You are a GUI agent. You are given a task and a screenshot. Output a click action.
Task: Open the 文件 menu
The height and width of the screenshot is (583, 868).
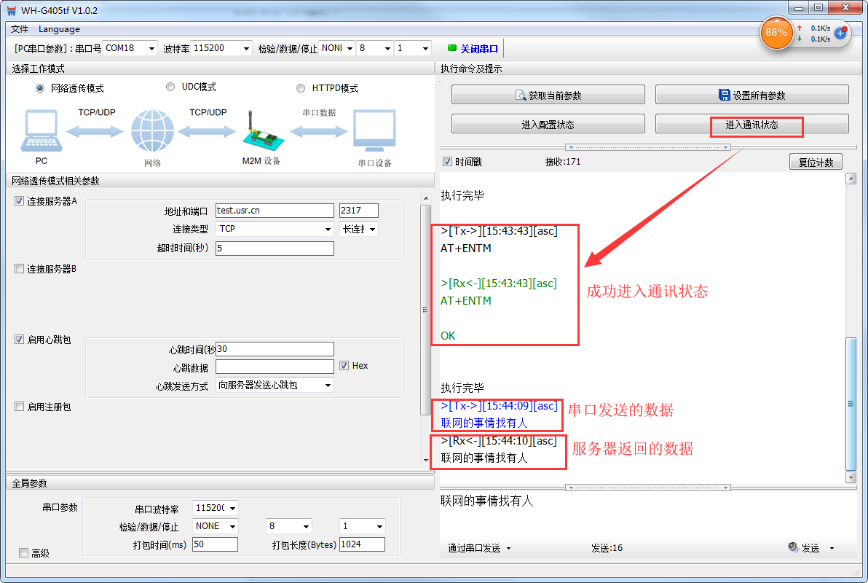[20, 29]
